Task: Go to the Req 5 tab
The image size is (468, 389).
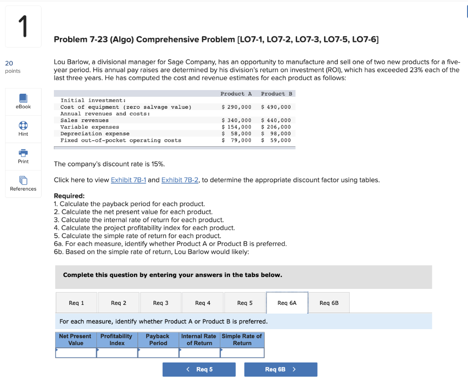Action: point(245,303)
